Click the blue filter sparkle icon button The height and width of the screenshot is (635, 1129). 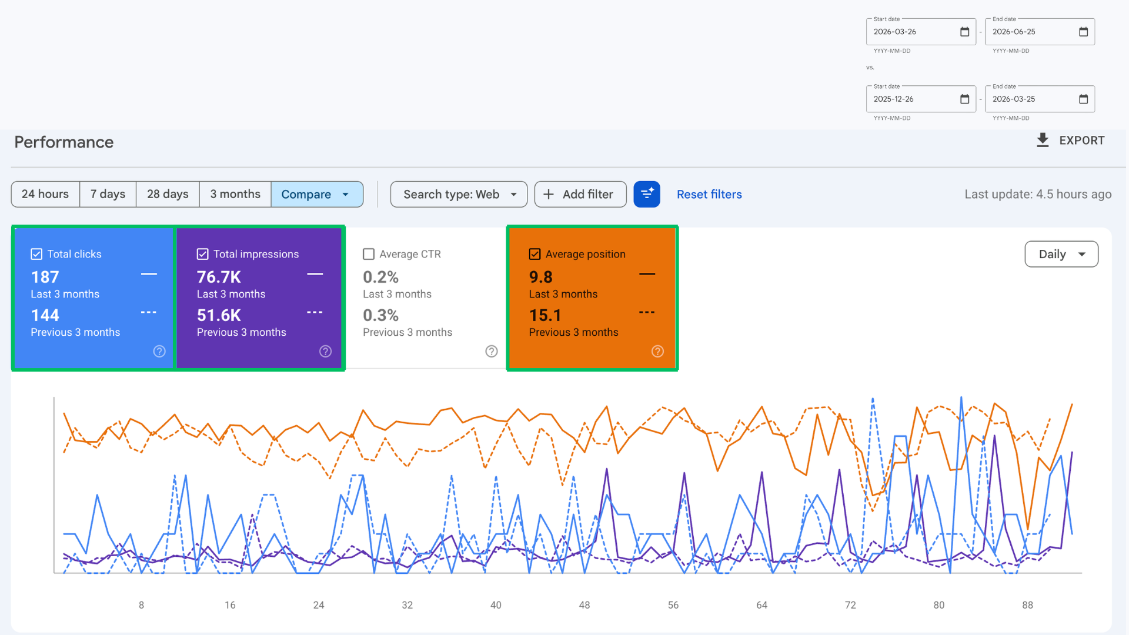pos(647,194)
